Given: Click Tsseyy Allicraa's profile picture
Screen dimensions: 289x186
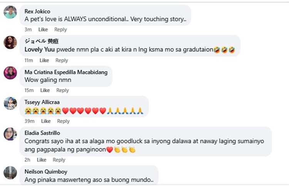Looking at the screenshot, I should tap(10, 103).
